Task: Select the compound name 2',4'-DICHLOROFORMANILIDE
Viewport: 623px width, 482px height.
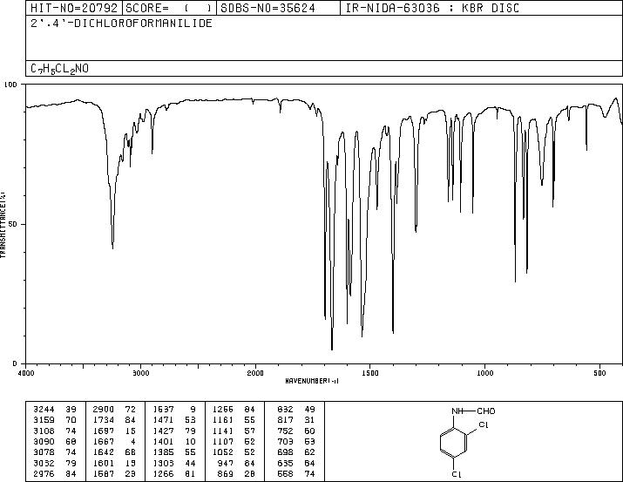Action: click(x=121, y=24)
